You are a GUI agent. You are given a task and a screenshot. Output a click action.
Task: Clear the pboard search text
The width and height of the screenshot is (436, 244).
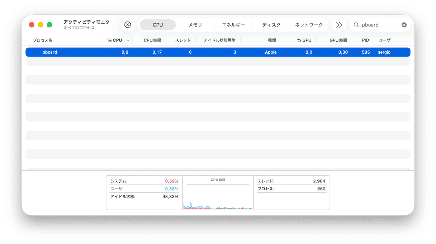click(x=404, y=25)
